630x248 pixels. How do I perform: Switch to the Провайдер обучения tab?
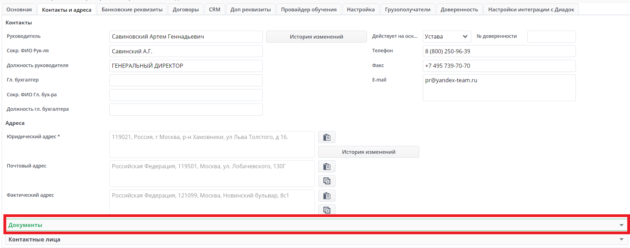click(309, 10)
